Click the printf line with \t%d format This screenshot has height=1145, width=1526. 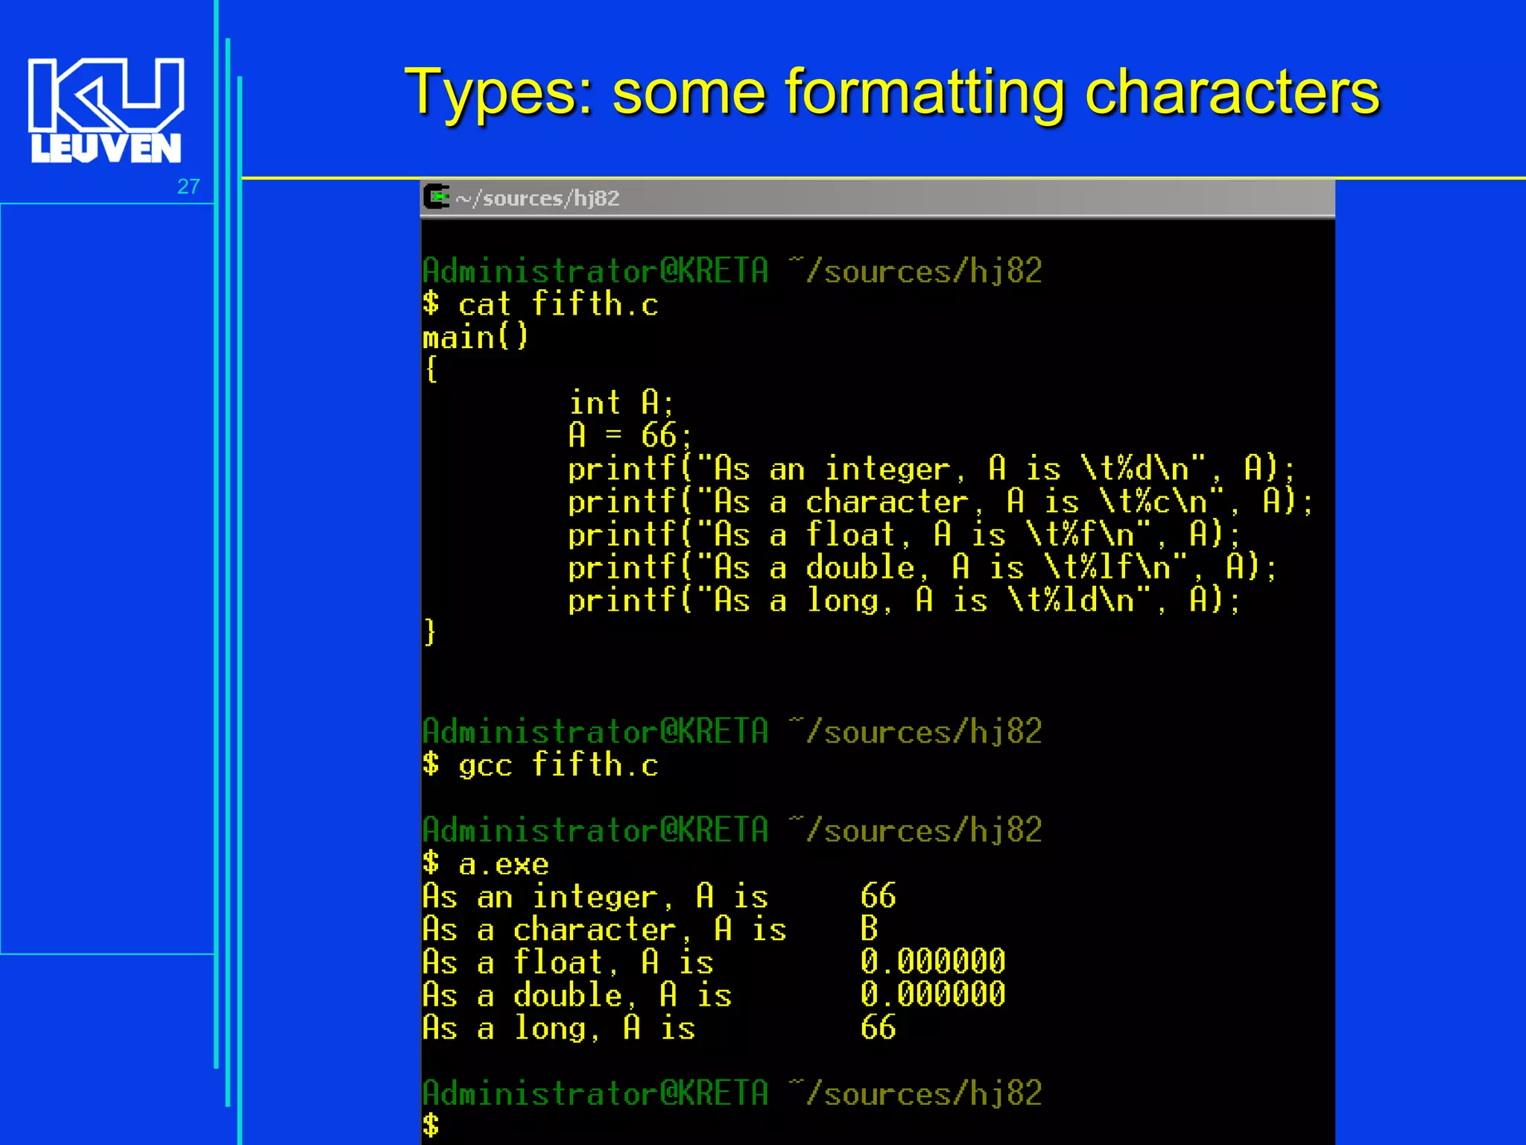(x=931, y=469)
